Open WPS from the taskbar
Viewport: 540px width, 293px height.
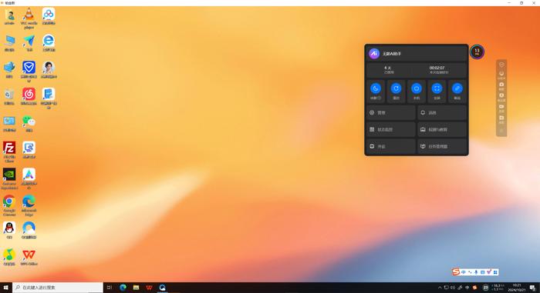coord(149,288)
